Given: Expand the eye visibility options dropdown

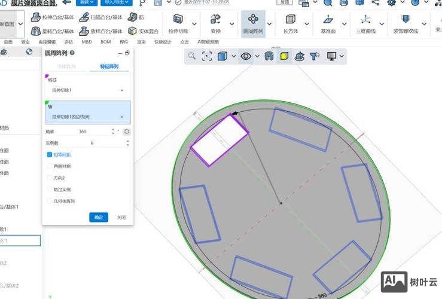Looking at the screenshot, I should 257,56.
